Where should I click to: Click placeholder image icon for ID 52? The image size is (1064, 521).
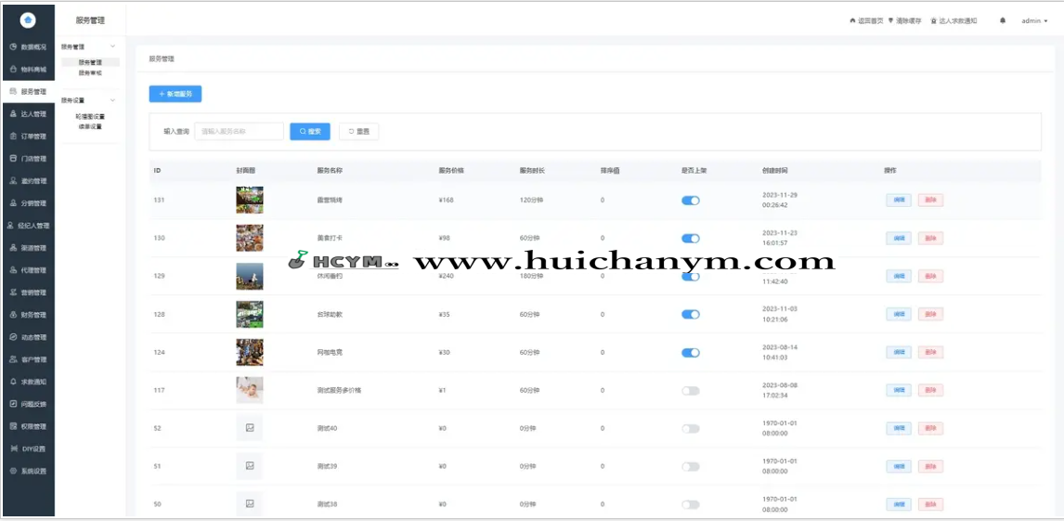tap(250, 428)
